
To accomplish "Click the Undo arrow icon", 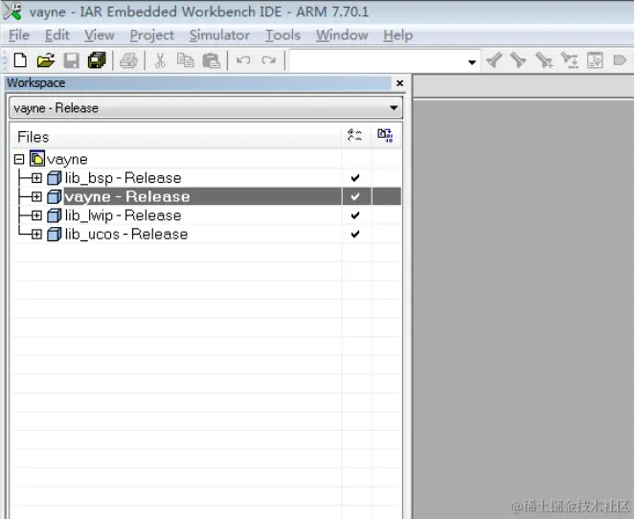I will 243,60.
